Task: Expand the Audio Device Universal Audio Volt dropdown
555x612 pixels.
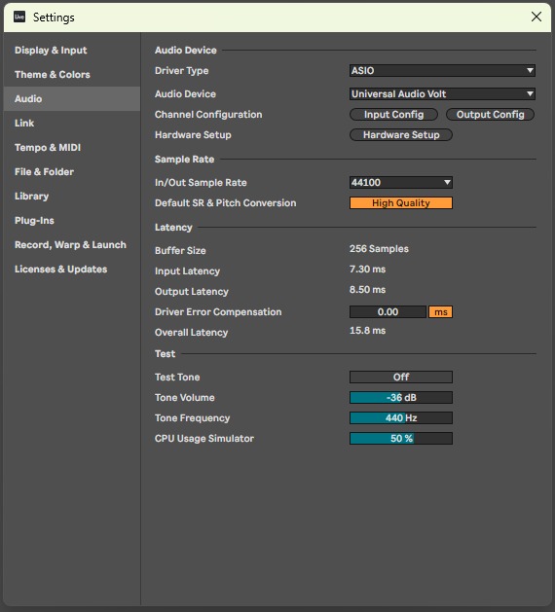Action: tap(442, 93)
